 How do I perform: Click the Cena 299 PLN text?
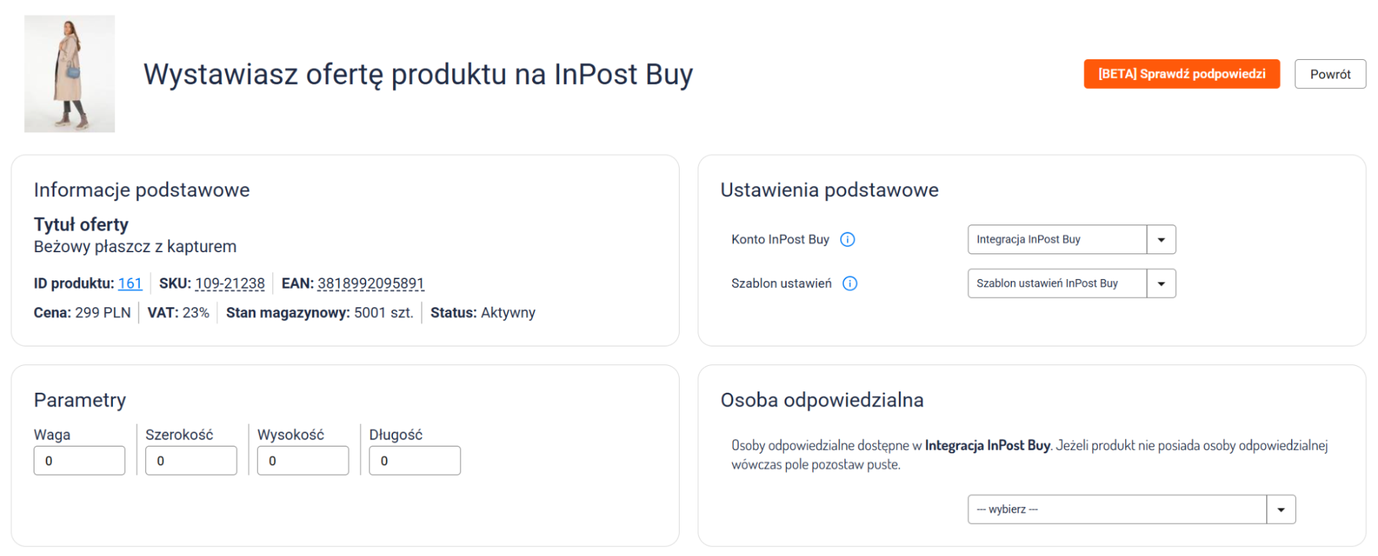[x=103, y=313]
